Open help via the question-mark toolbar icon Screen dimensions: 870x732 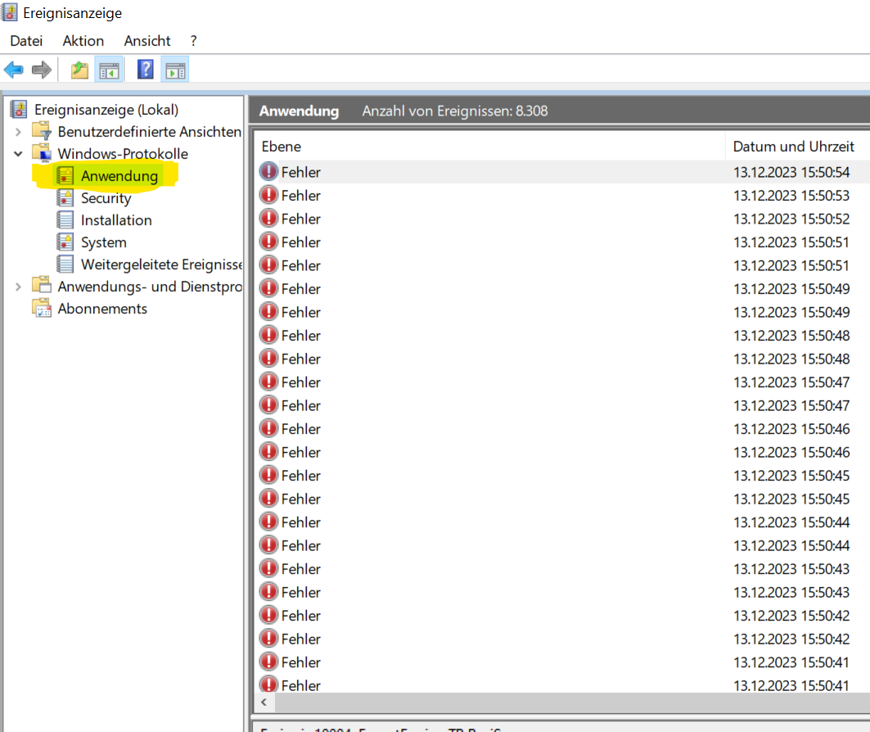[145, 70]
